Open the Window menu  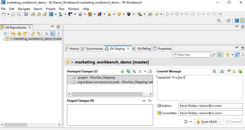click(73, 9)
